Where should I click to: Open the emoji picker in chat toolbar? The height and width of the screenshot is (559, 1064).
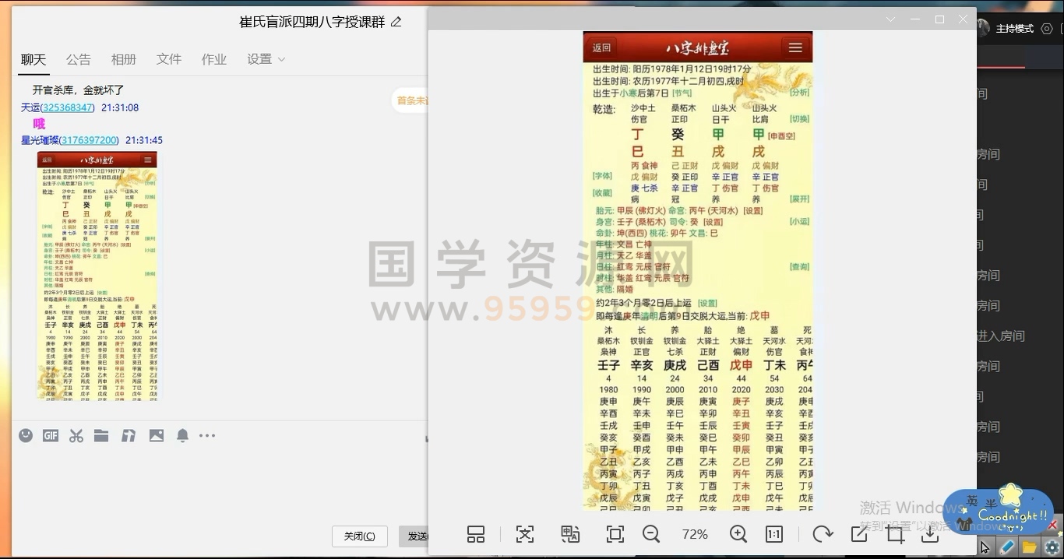(x=26, y=436)
